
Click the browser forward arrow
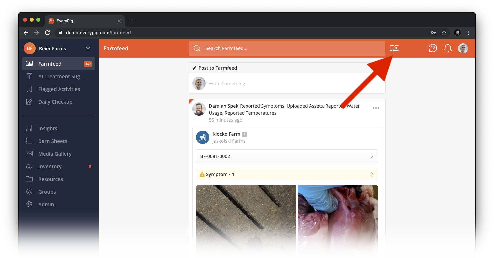37,33
